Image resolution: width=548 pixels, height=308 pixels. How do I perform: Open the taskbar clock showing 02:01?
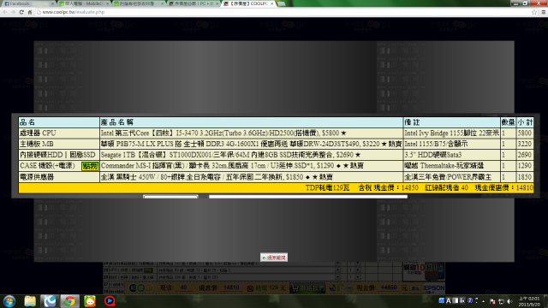529,301
